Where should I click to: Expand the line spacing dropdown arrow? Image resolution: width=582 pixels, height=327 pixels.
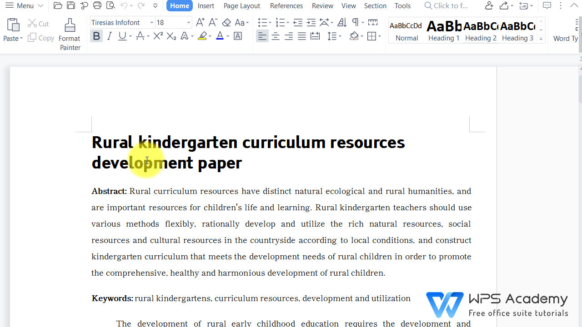(x=340, y=37)
